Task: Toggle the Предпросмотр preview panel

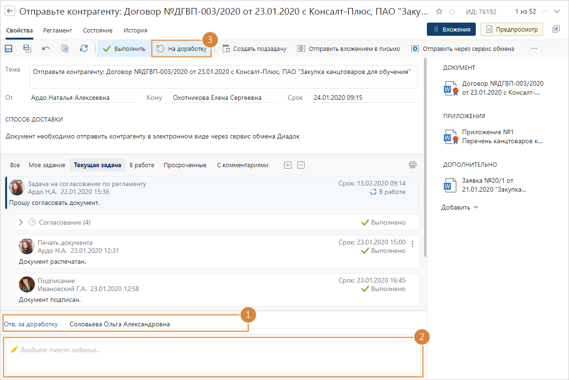Action: (512, 29)
